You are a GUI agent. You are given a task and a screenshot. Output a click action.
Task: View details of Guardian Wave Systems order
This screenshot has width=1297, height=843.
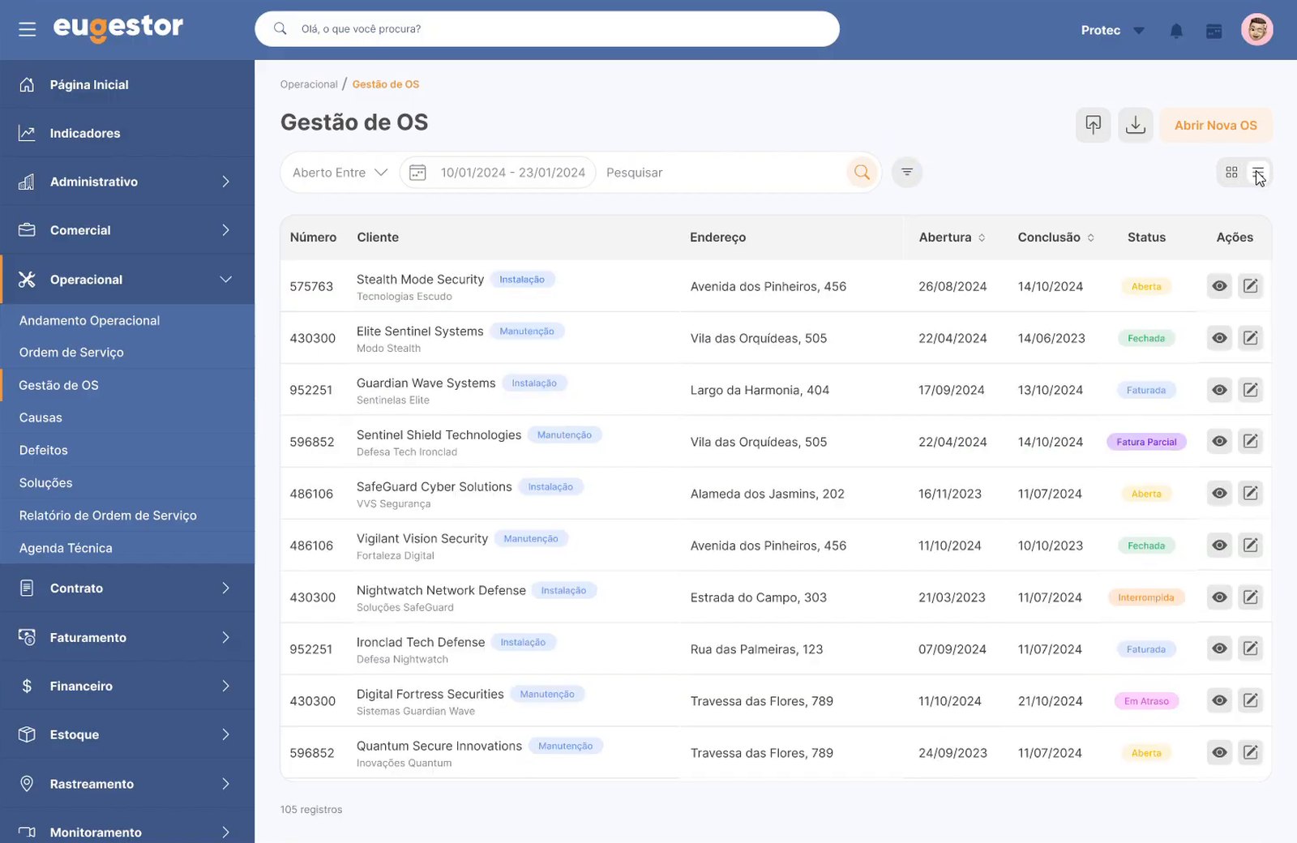tap(1219, 390)
